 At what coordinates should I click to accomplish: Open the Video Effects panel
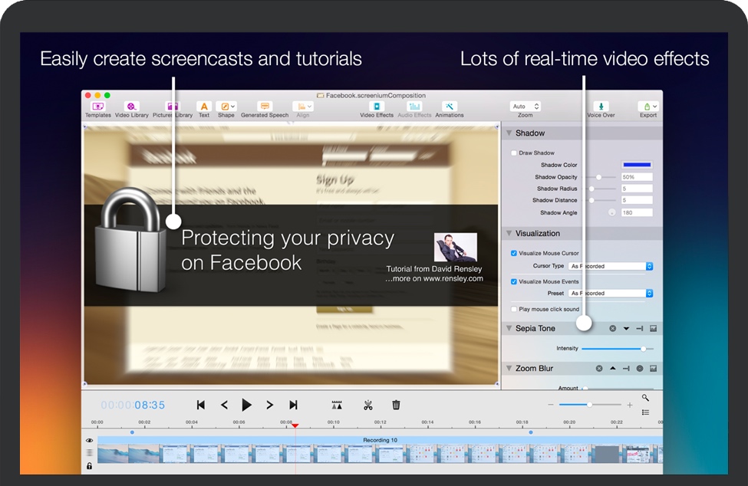click(376, 107)
